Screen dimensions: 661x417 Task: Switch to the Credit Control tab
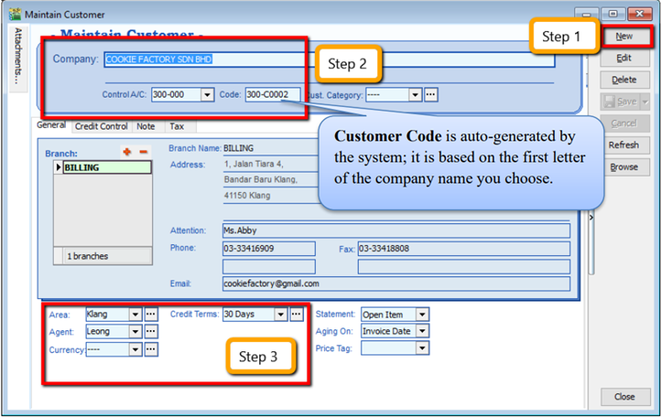coord(101,126)
